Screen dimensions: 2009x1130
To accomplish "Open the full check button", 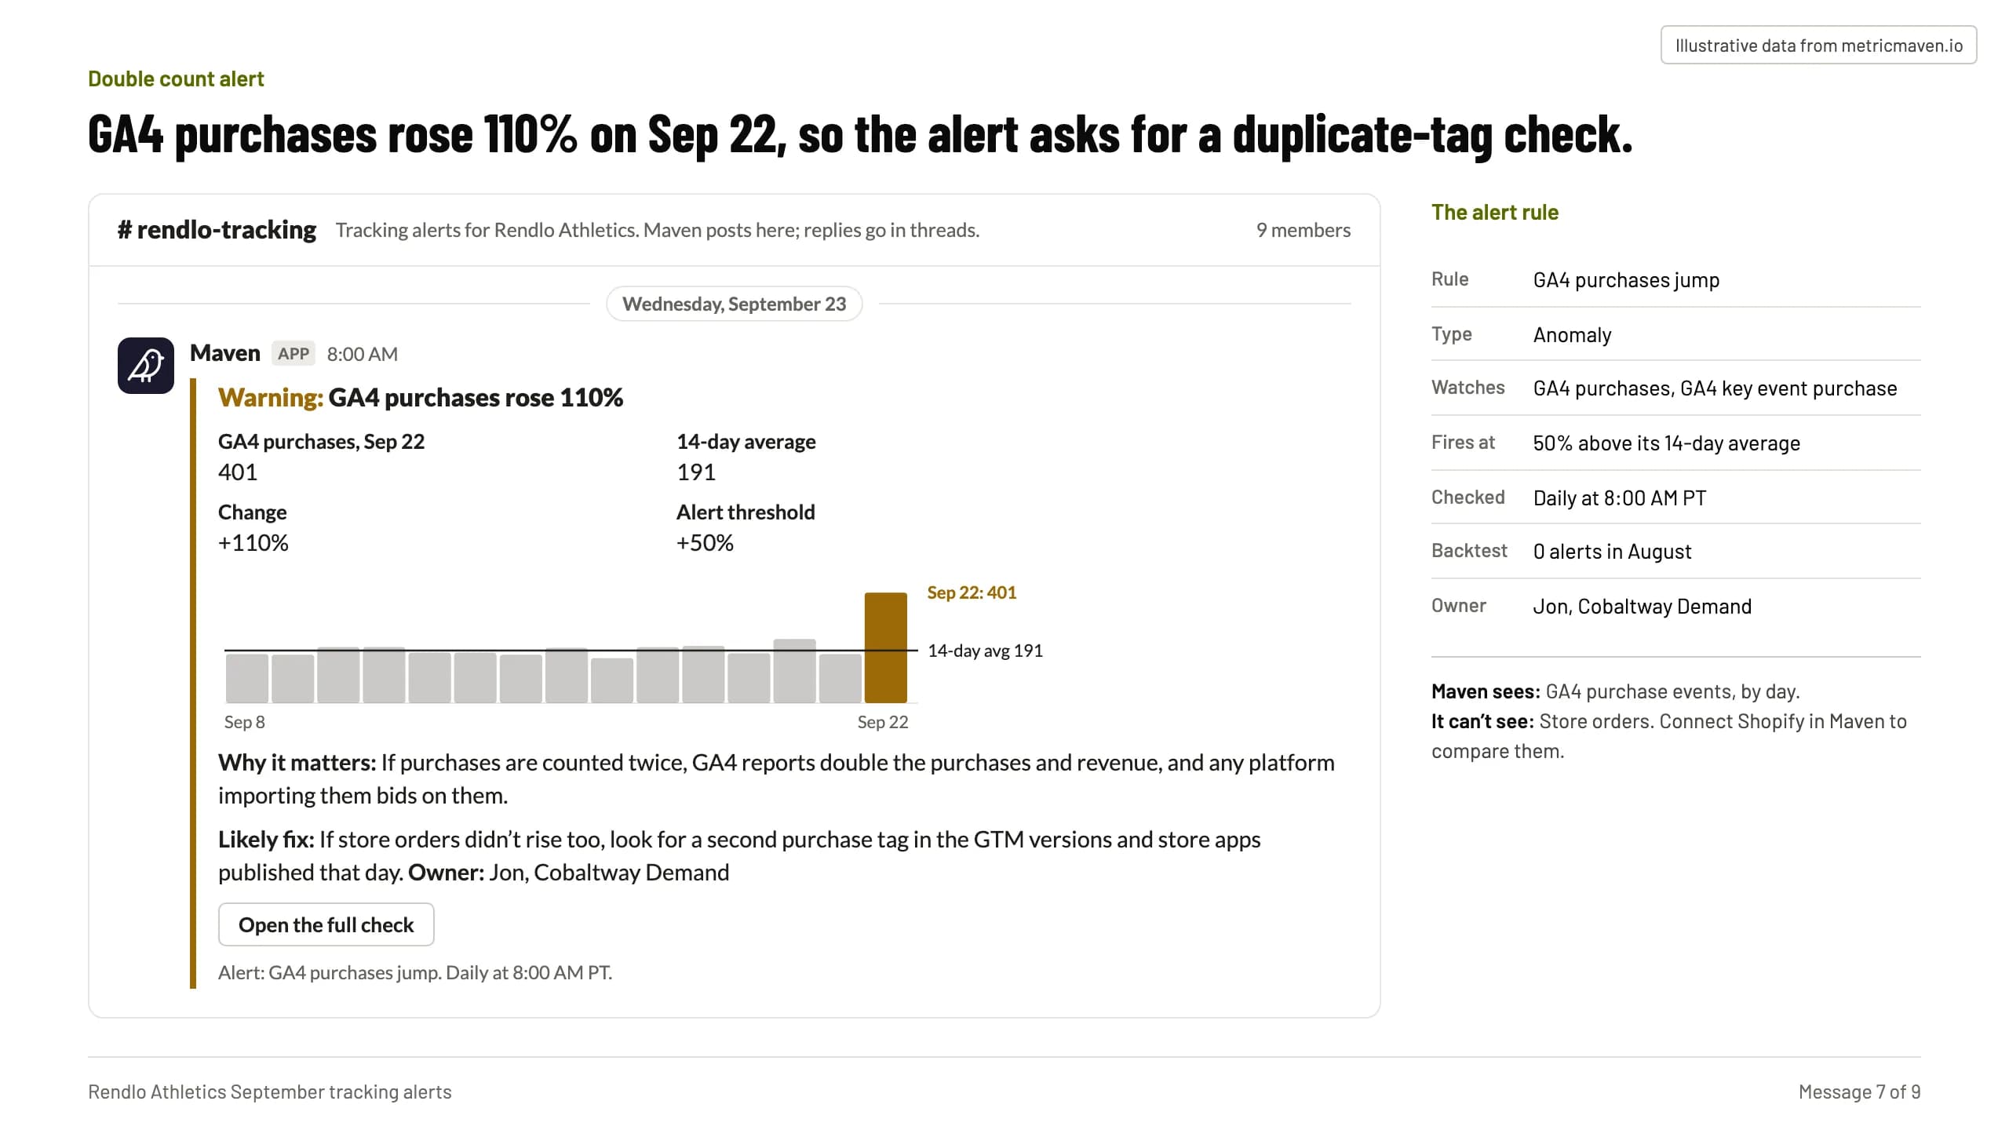I will [x=326, y=924].
